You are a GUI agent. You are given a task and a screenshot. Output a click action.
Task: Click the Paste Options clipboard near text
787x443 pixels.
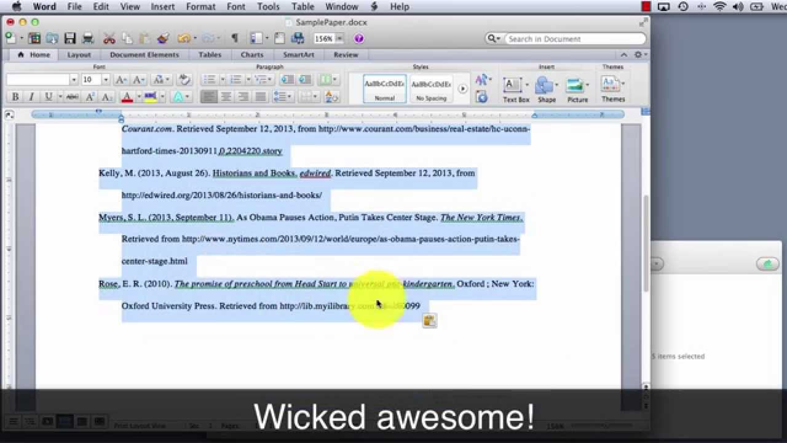[429, 321]
